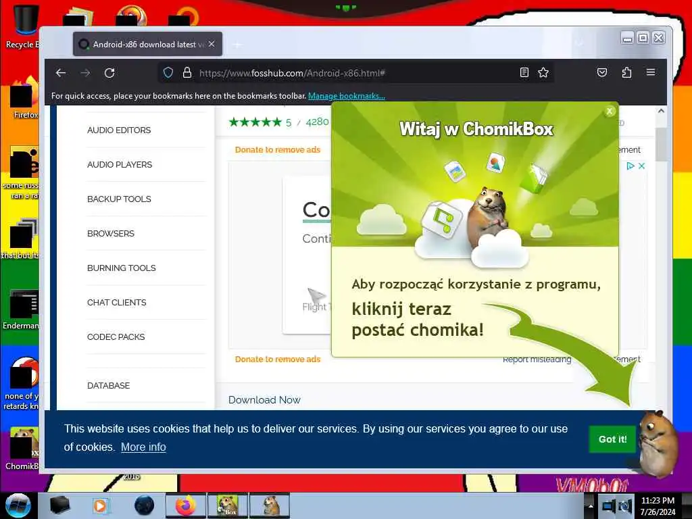692x519 pixels.
Task: Open the AUDIO EDITORS category
Action: pos(119,130)
